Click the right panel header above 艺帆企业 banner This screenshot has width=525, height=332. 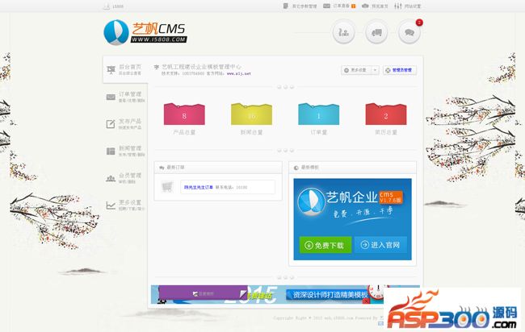pos(353,168)
